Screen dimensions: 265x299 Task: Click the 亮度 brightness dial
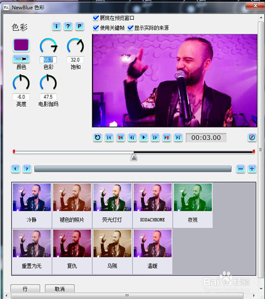pos(21,83)
